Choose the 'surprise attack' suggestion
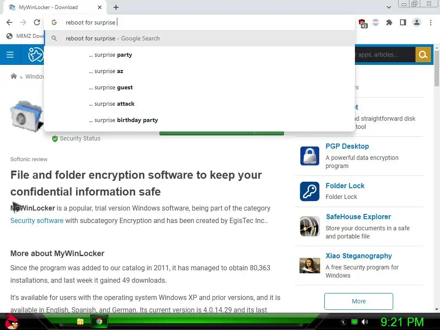 (x=199, y=104)
